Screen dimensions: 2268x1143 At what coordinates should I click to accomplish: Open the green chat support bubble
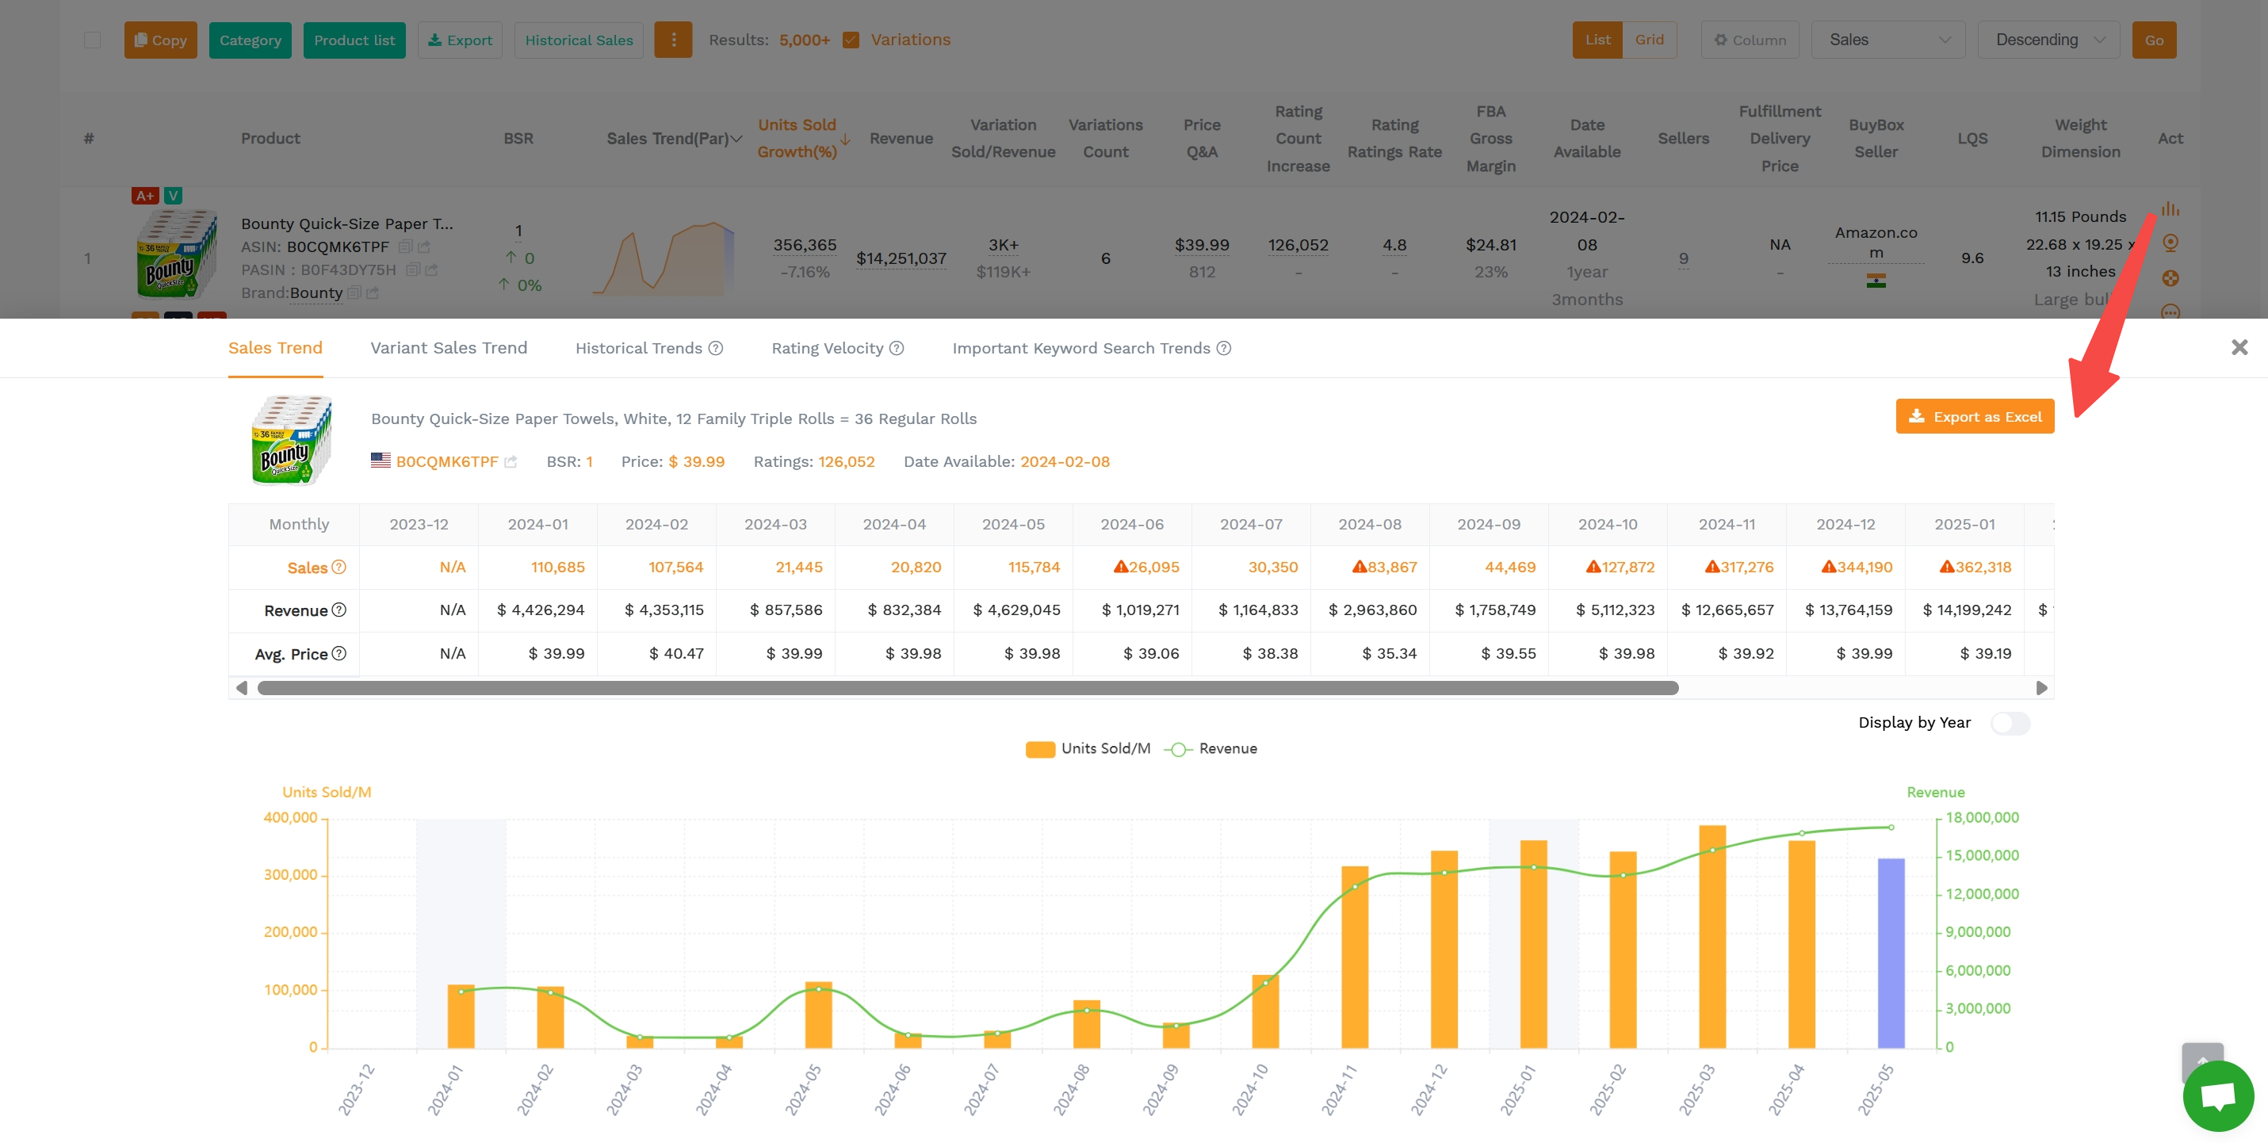point(2218,1095)
